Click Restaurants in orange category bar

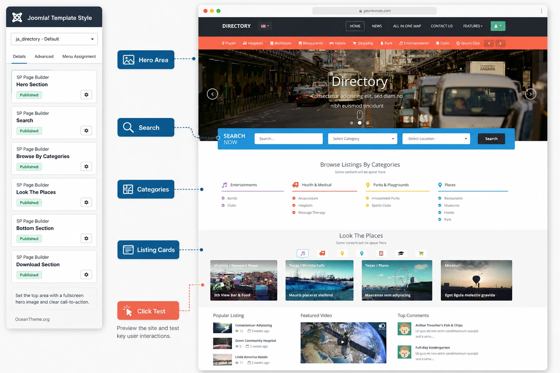click(x=310, y=43)
